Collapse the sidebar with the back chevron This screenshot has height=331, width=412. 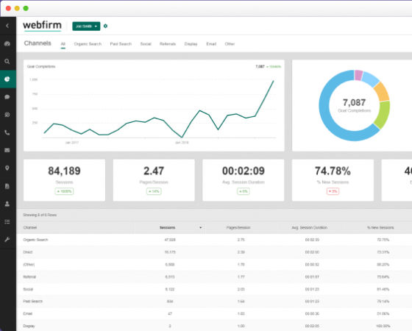(7, 26)
